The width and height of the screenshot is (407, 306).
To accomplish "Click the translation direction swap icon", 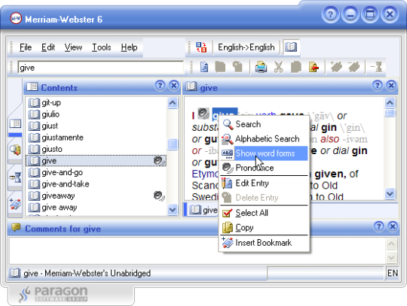I will (201, 47).
